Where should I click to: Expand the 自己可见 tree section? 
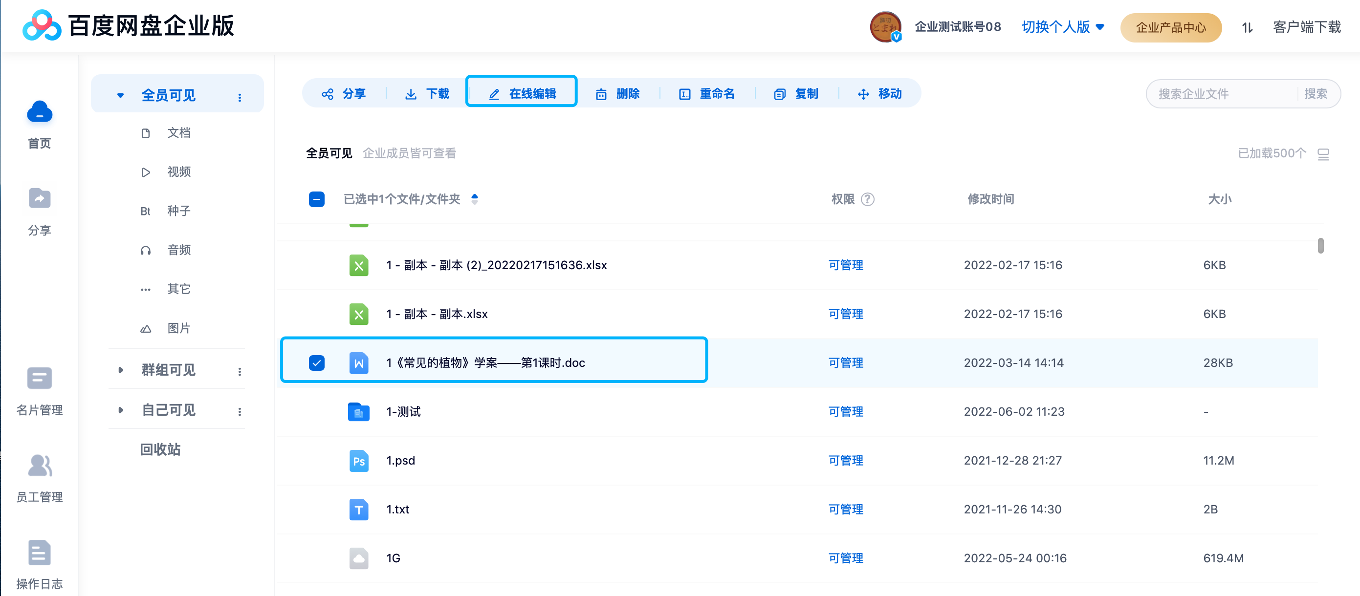[120, 410]
